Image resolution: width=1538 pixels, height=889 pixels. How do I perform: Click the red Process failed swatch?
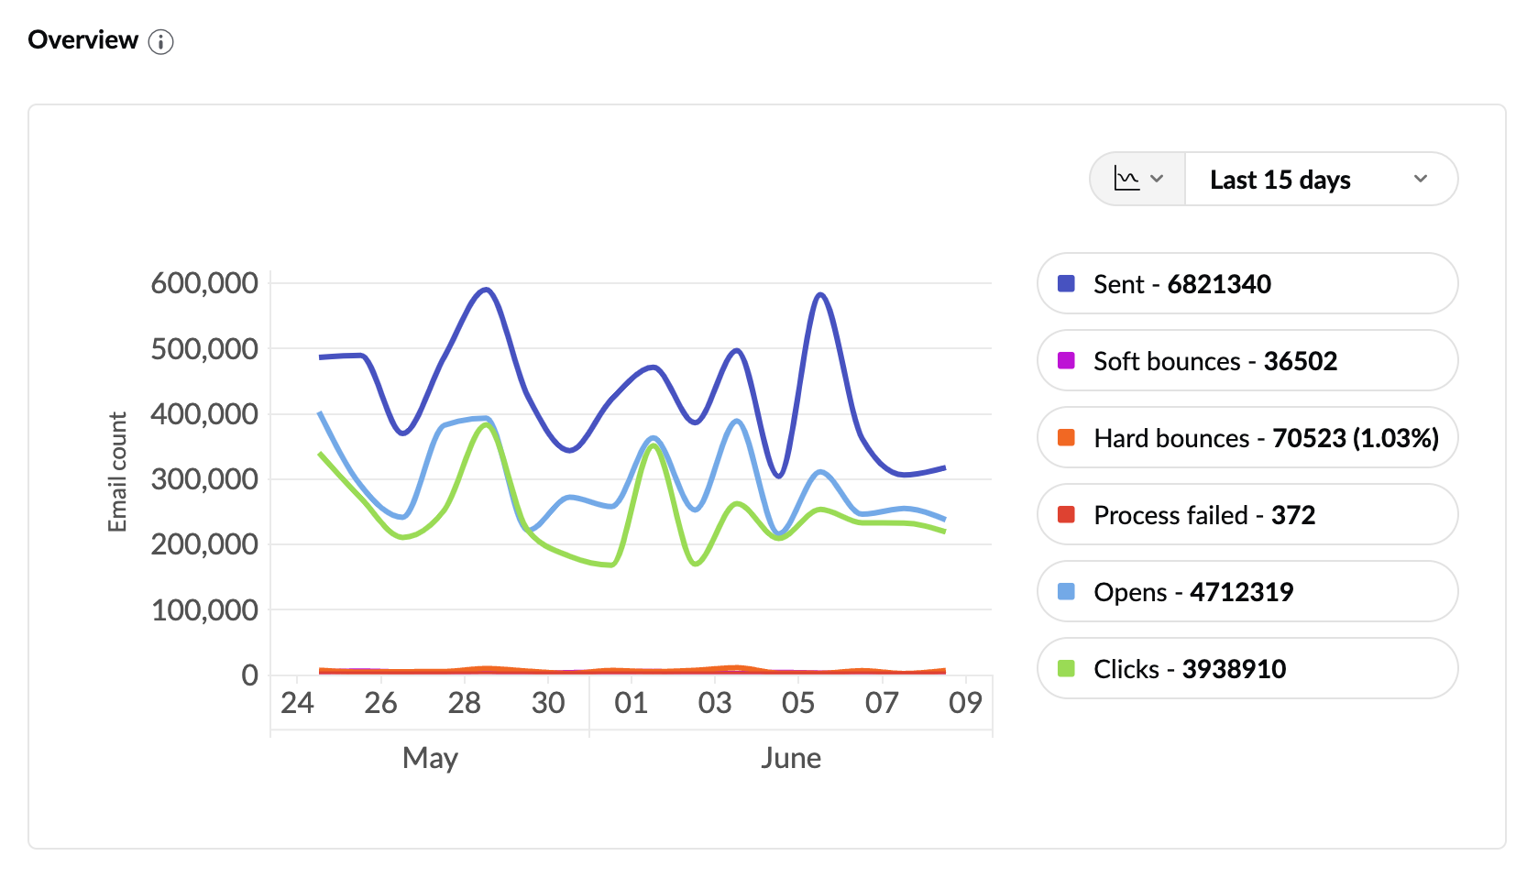[x=1066, y=515]
